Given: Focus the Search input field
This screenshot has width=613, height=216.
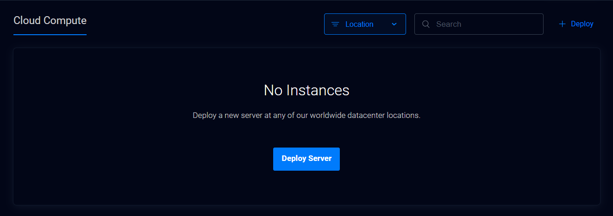Looking at the screenshot, I should click(x=479, y=24).
